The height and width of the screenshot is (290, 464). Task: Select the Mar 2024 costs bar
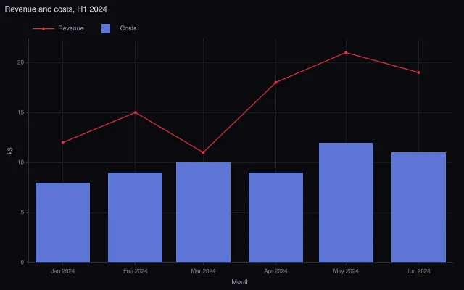point(203,212)
